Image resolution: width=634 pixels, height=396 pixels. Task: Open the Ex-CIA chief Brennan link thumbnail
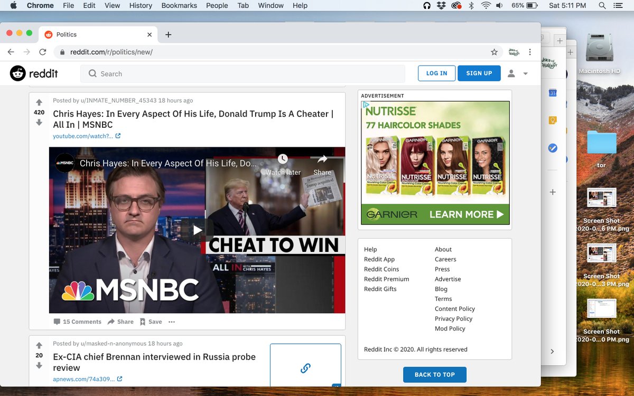click(305, 365)
